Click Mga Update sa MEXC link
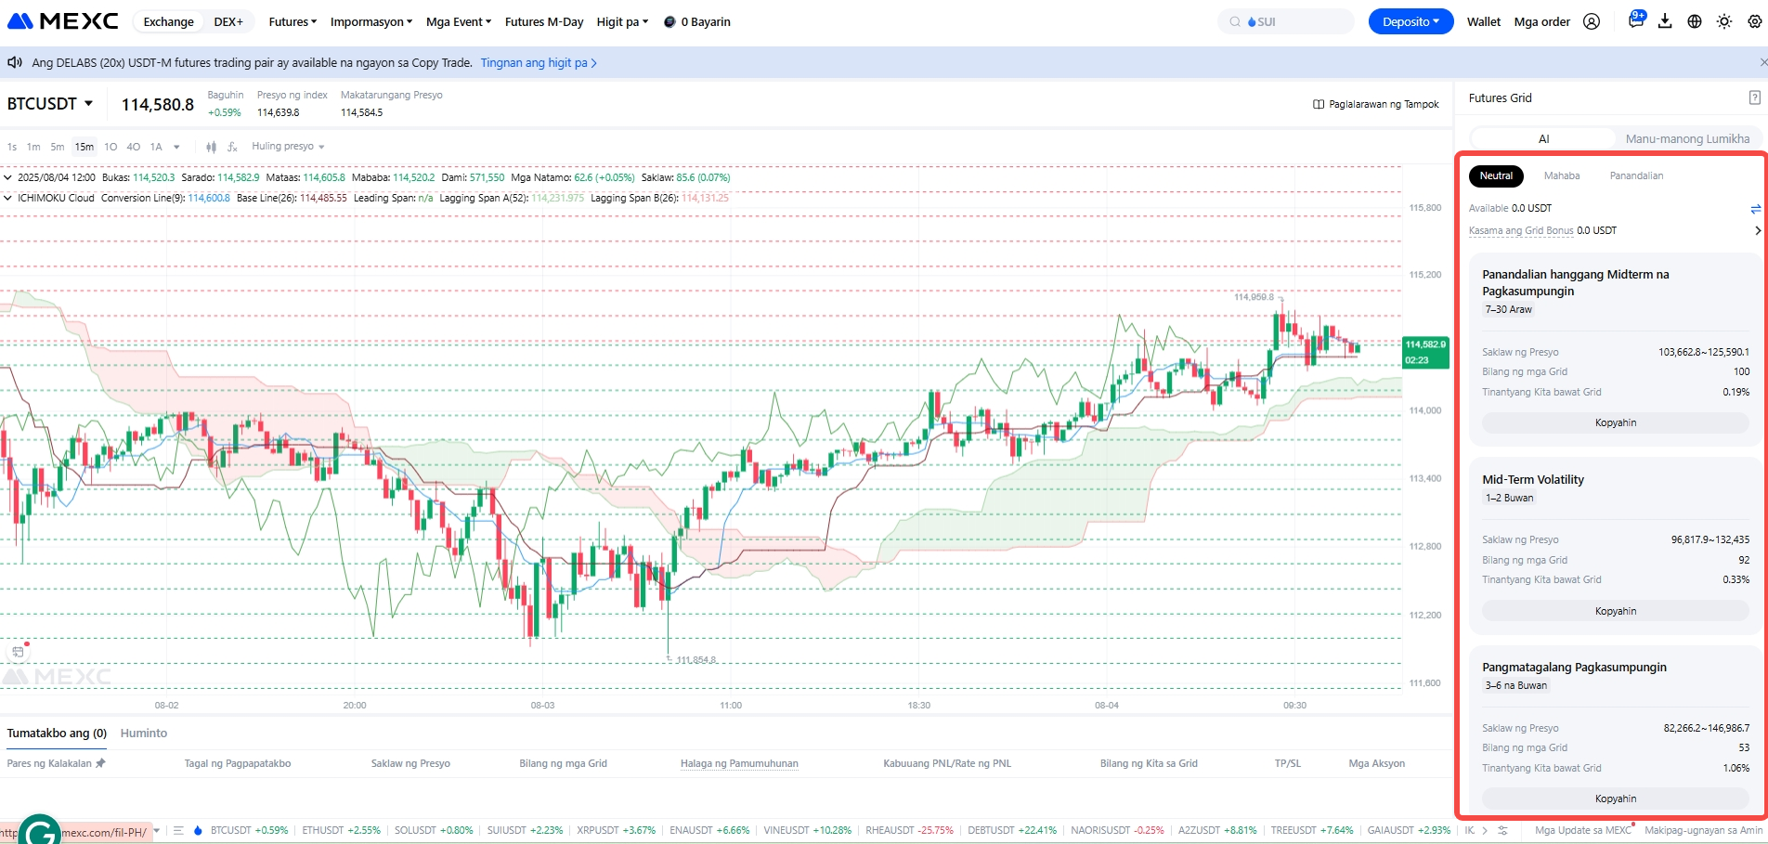This screenshot has height=844, width=1768. point(1583,830)
